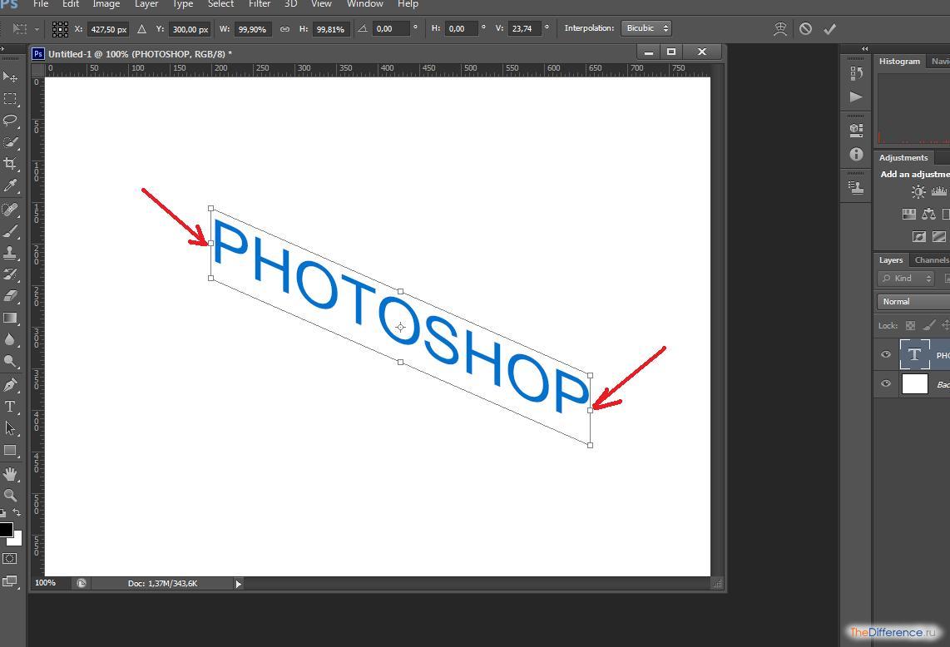The image size is (950, 647).
Task: Switch to the Channels tab
Action: 931,260
